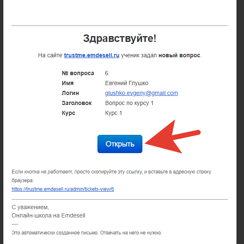Select the № вопроса label

pyautogui.click(x=78, y=73)
